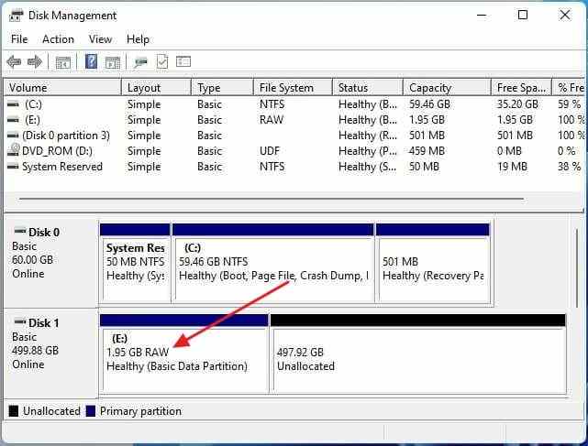Select the (Disk 0 partition 3) row

tap(294, 136)
